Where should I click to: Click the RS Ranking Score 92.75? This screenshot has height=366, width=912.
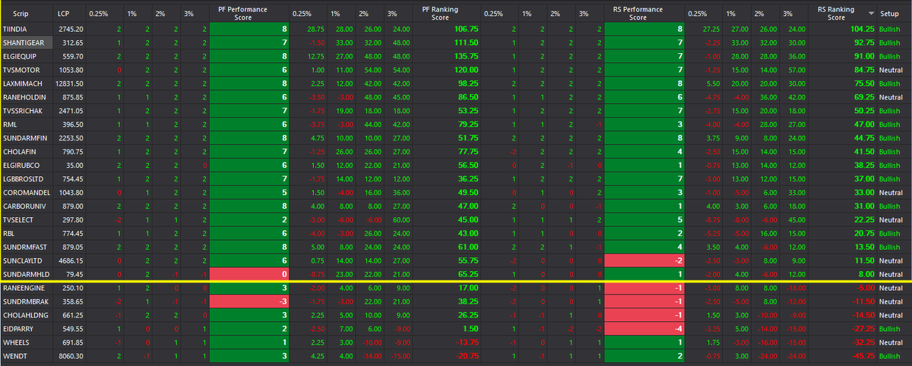(863, 42)
